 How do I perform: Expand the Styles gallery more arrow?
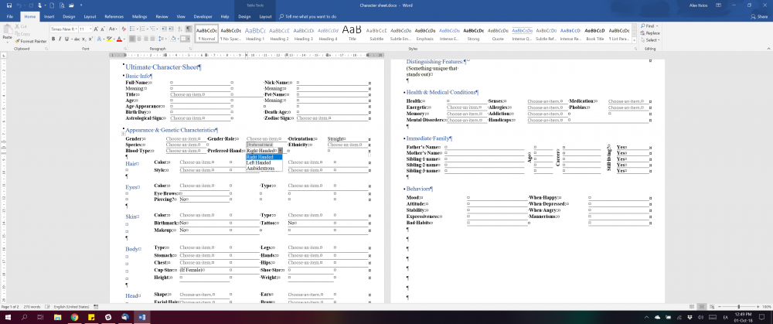633,39
